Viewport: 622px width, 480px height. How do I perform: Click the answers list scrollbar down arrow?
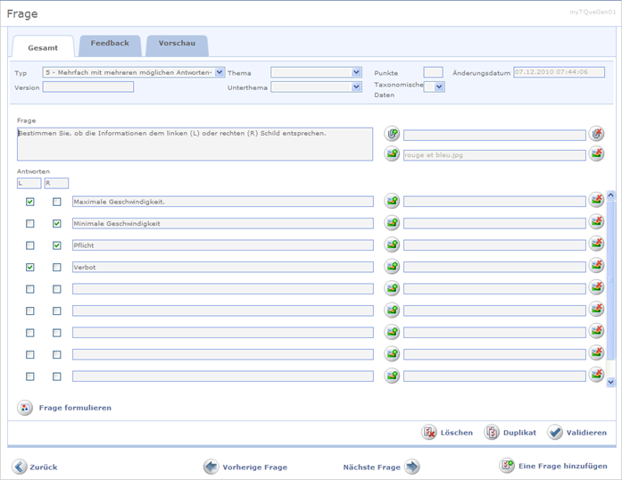pyautogui.click(x=610, y=382)
